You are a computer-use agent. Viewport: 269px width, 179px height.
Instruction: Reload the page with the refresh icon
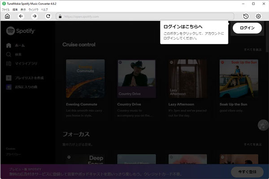click(48, 16)
